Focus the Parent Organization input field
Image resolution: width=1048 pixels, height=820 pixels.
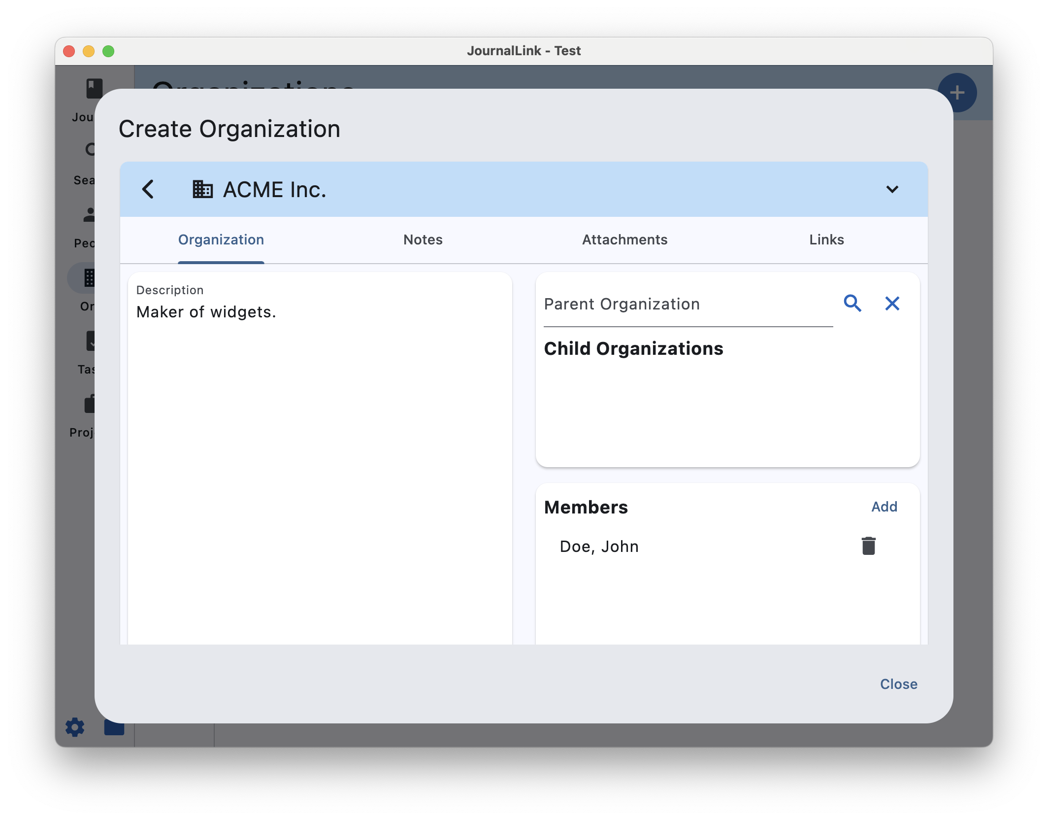(688, 305)
